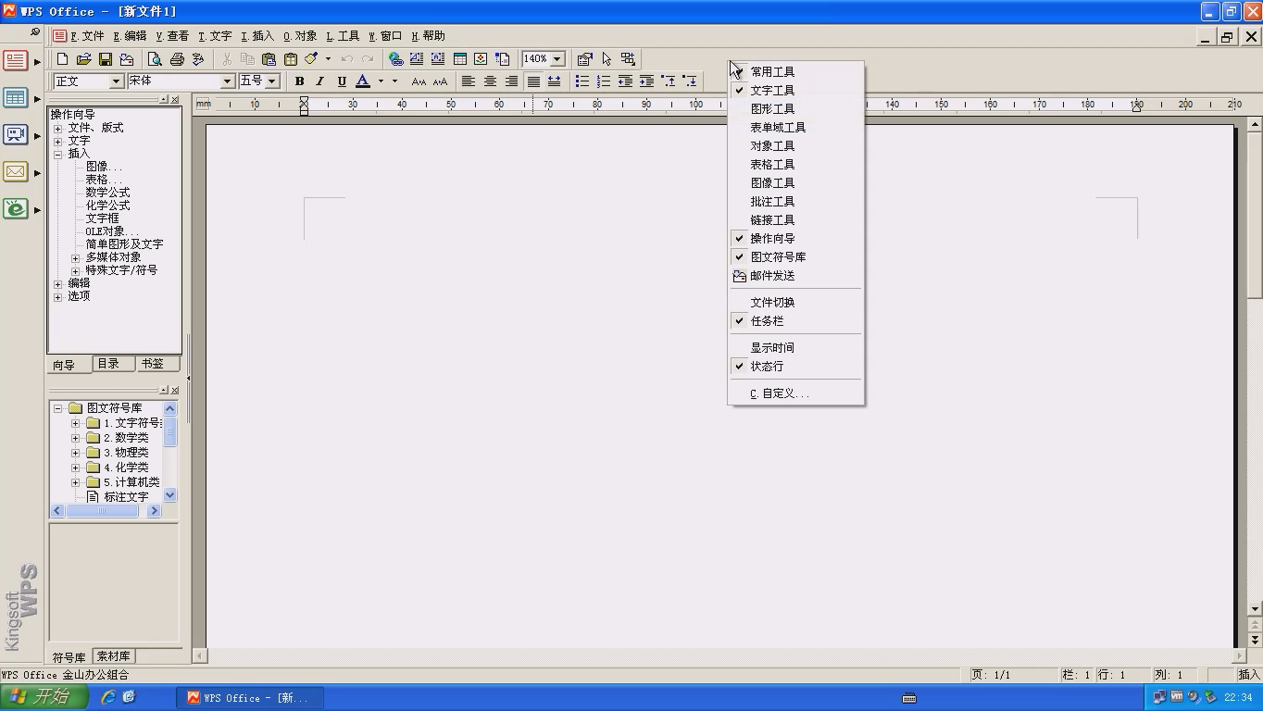Open the 工具 menu

pyautogui.click(x=343, y=36)
